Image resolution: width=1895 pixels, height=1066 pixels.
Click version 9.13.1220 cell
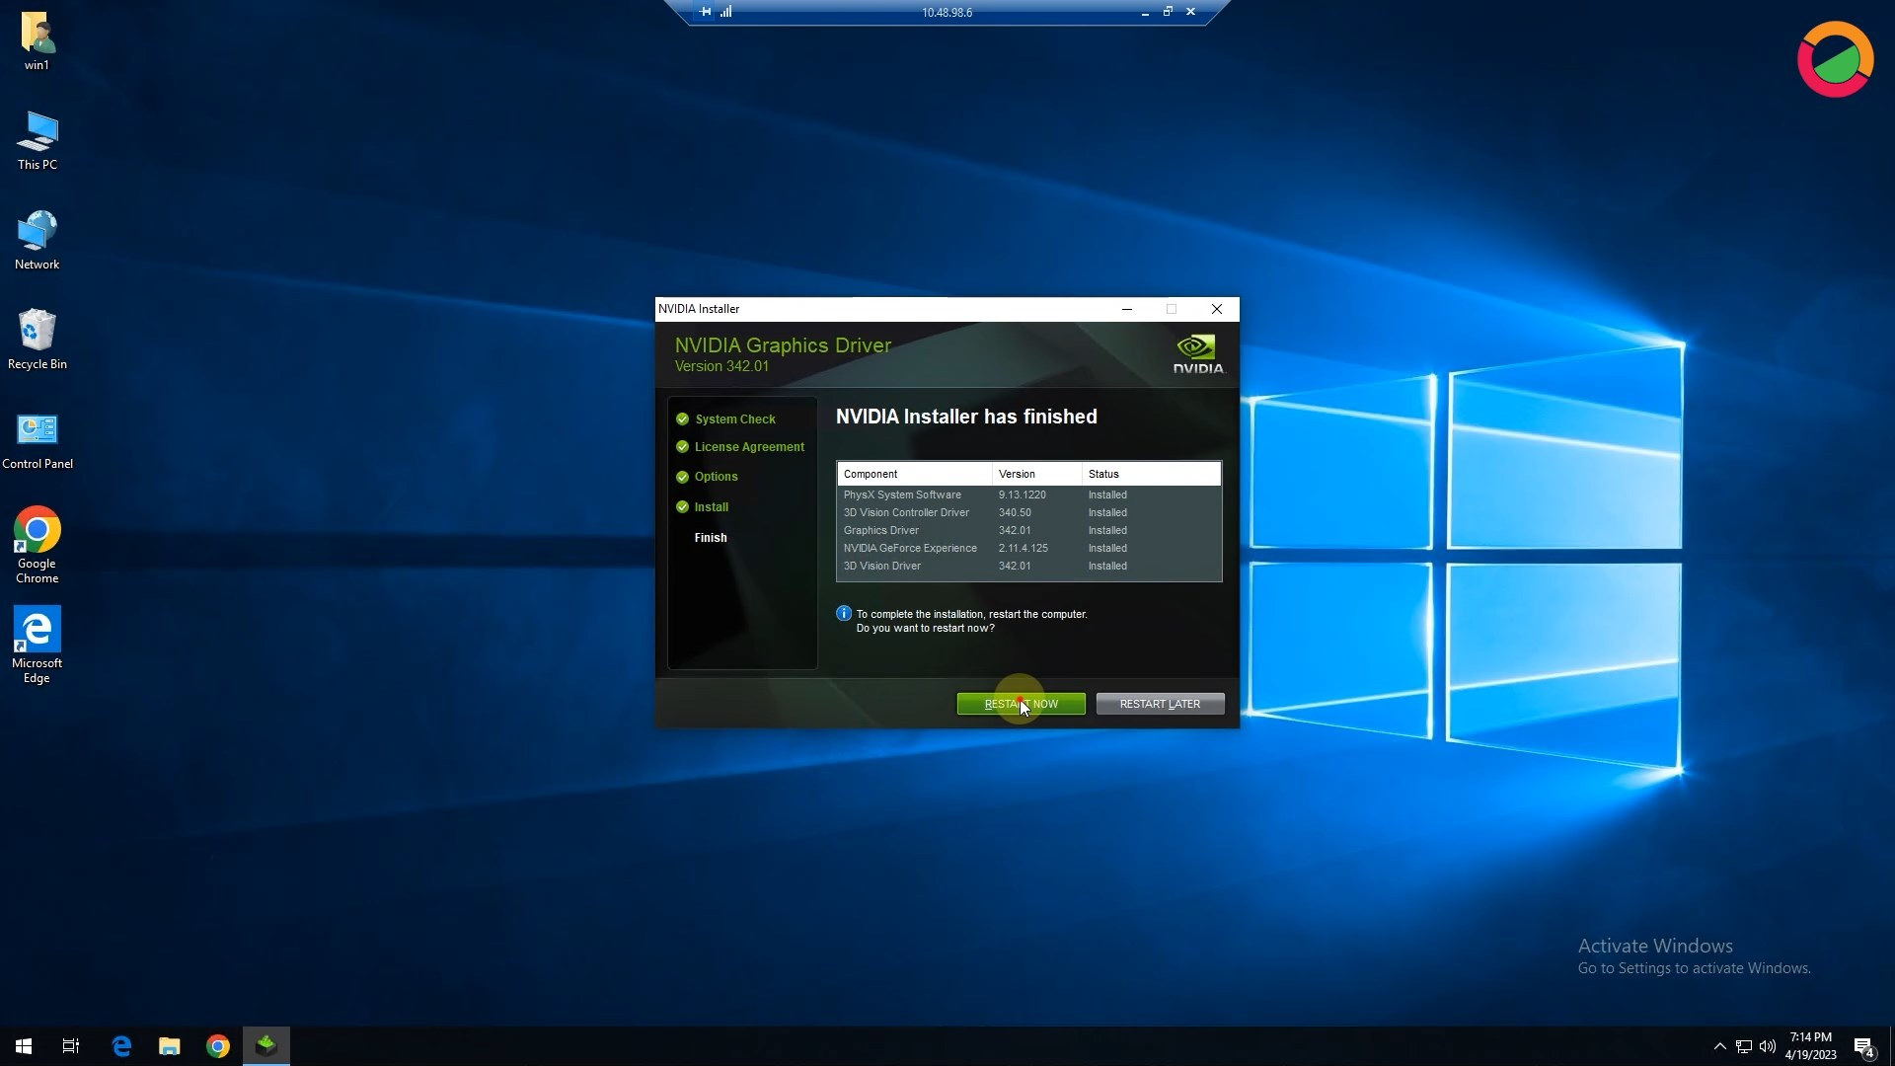[x=1022, y=495]
